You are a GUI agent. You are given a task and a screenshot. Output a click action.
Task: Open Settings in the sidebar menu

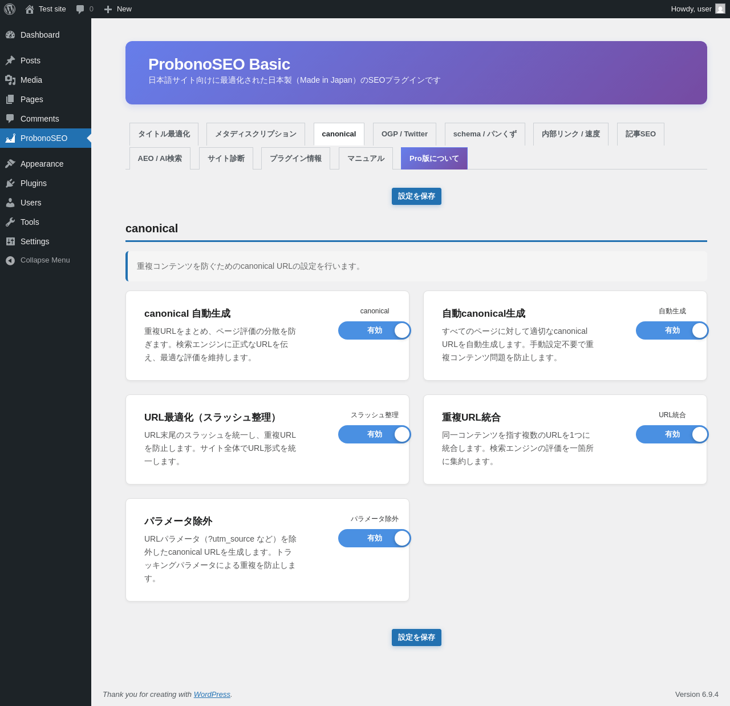click(x=46, y=241)
